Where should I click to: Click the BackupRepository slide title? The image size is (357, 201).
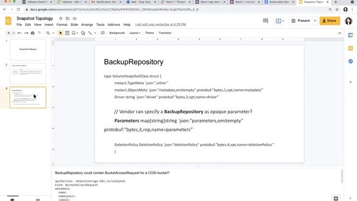(133, 62)
